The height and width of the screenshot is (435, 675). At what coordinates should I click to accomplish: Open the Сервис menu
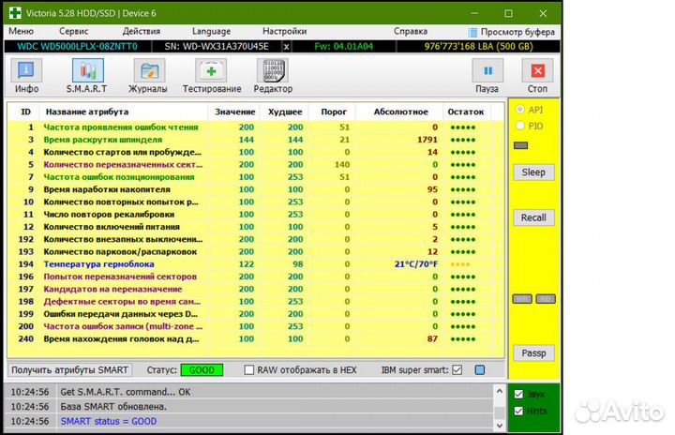[x=74, y=32]
